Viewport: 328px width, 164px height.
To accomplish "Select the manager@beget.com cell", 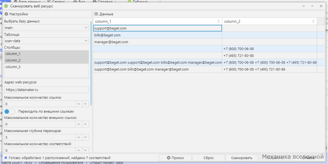I will click(157, 42).
